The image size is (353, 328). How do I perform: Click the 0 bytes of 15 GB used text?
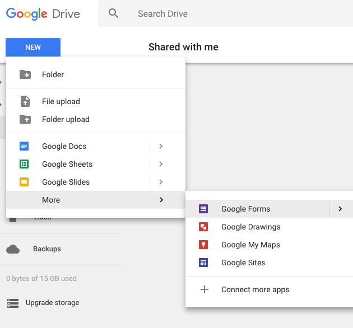coord(41,279)
